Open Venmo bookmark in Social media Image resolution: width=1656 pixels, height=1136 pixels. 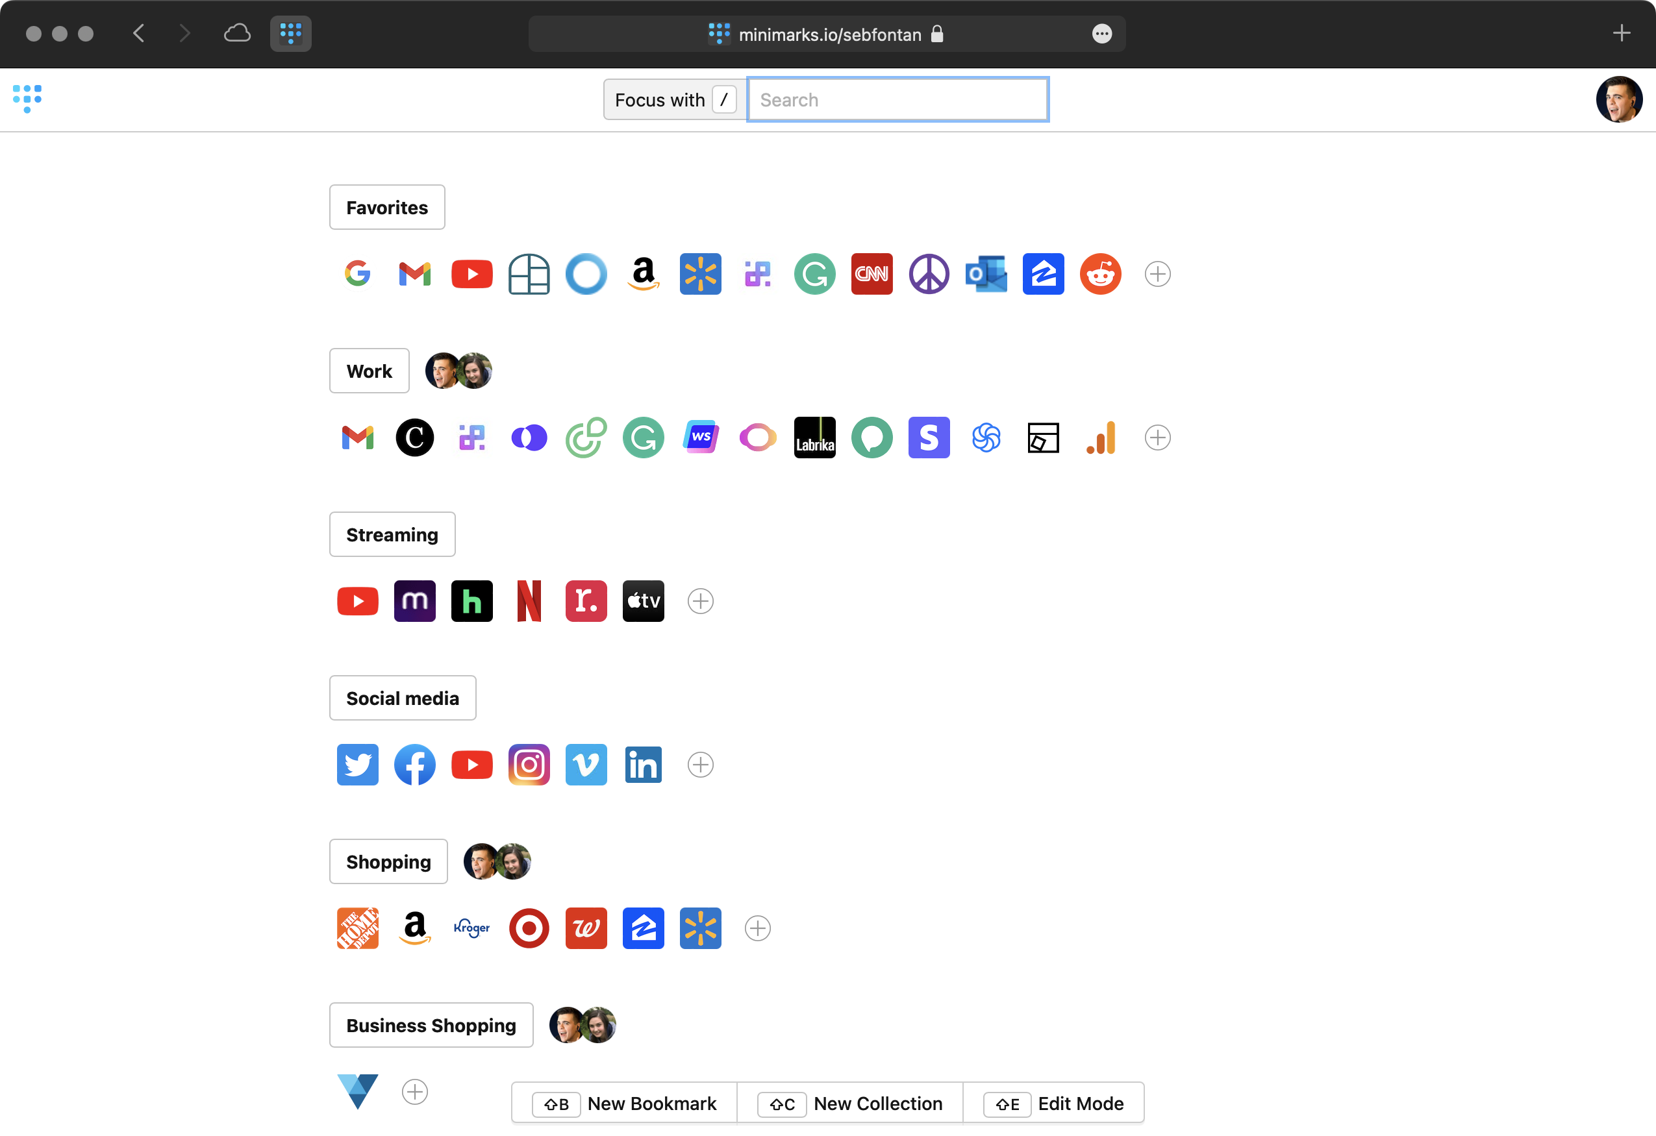tap(586, 765)
